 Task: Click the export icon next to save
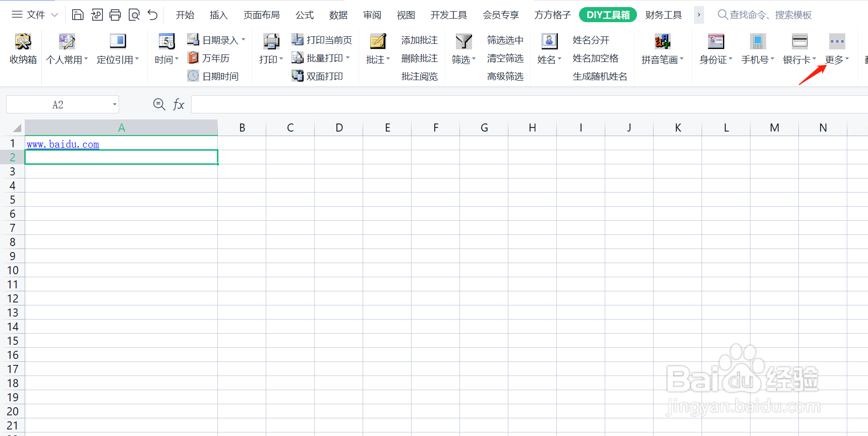pyautogui.click(x=97, y=15)
